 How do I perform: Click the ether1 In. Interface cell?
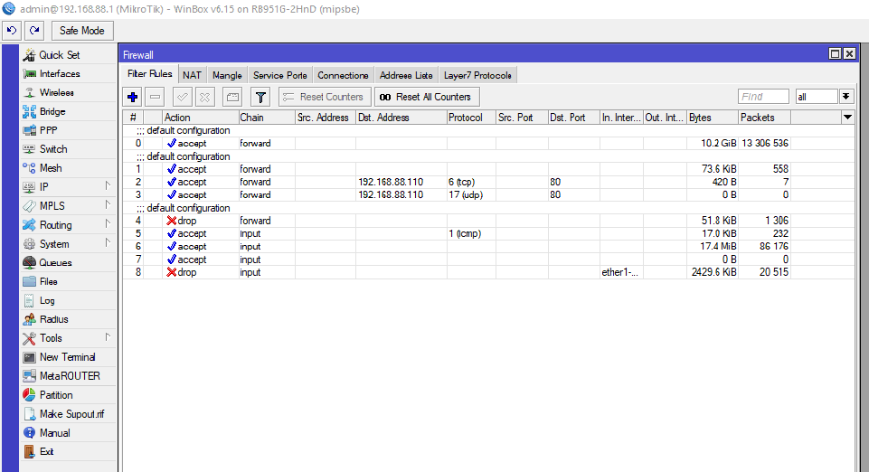620,272
